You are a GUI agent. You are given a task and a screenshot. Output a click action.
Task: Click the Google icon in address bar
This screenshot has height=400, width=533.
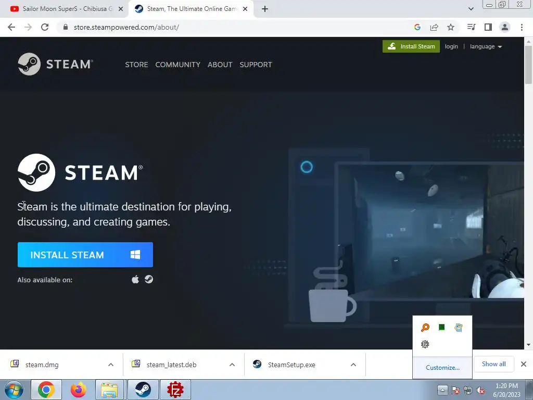tap(417, 27)
